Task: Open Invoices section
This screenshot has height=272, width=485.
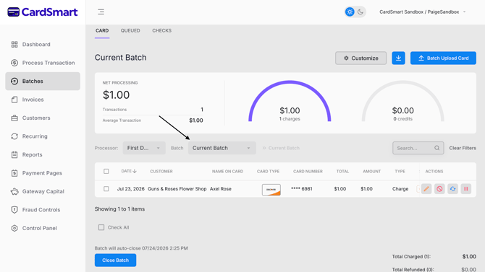Action: (x=43, y=100)
